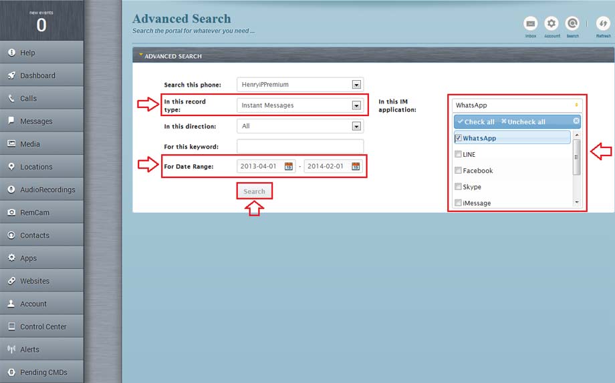Click the Search icon in top toolbar
This screenshot has height=383, width=615.
pos(572,24)
